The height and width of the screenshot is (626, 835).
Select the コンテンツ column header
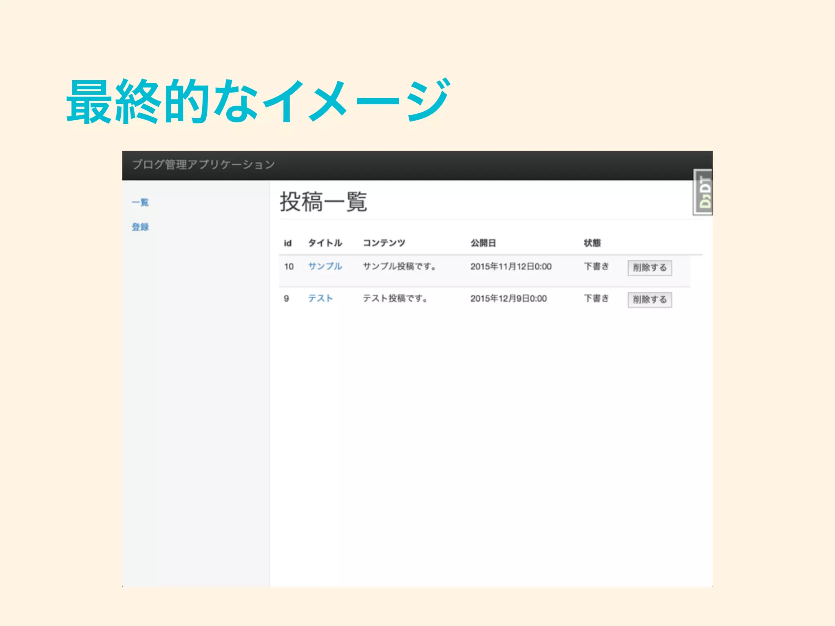(x=384, y=243)
